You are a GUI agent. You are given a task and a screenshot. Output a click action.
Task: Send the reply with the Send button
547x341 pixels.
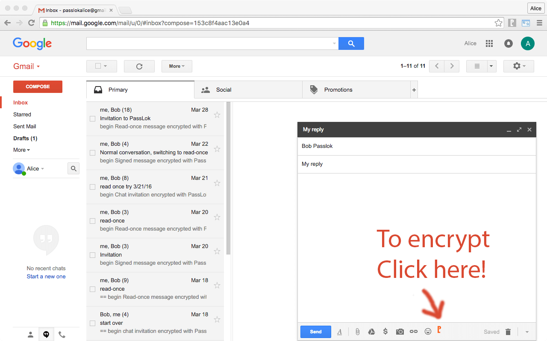pos(316,332)
